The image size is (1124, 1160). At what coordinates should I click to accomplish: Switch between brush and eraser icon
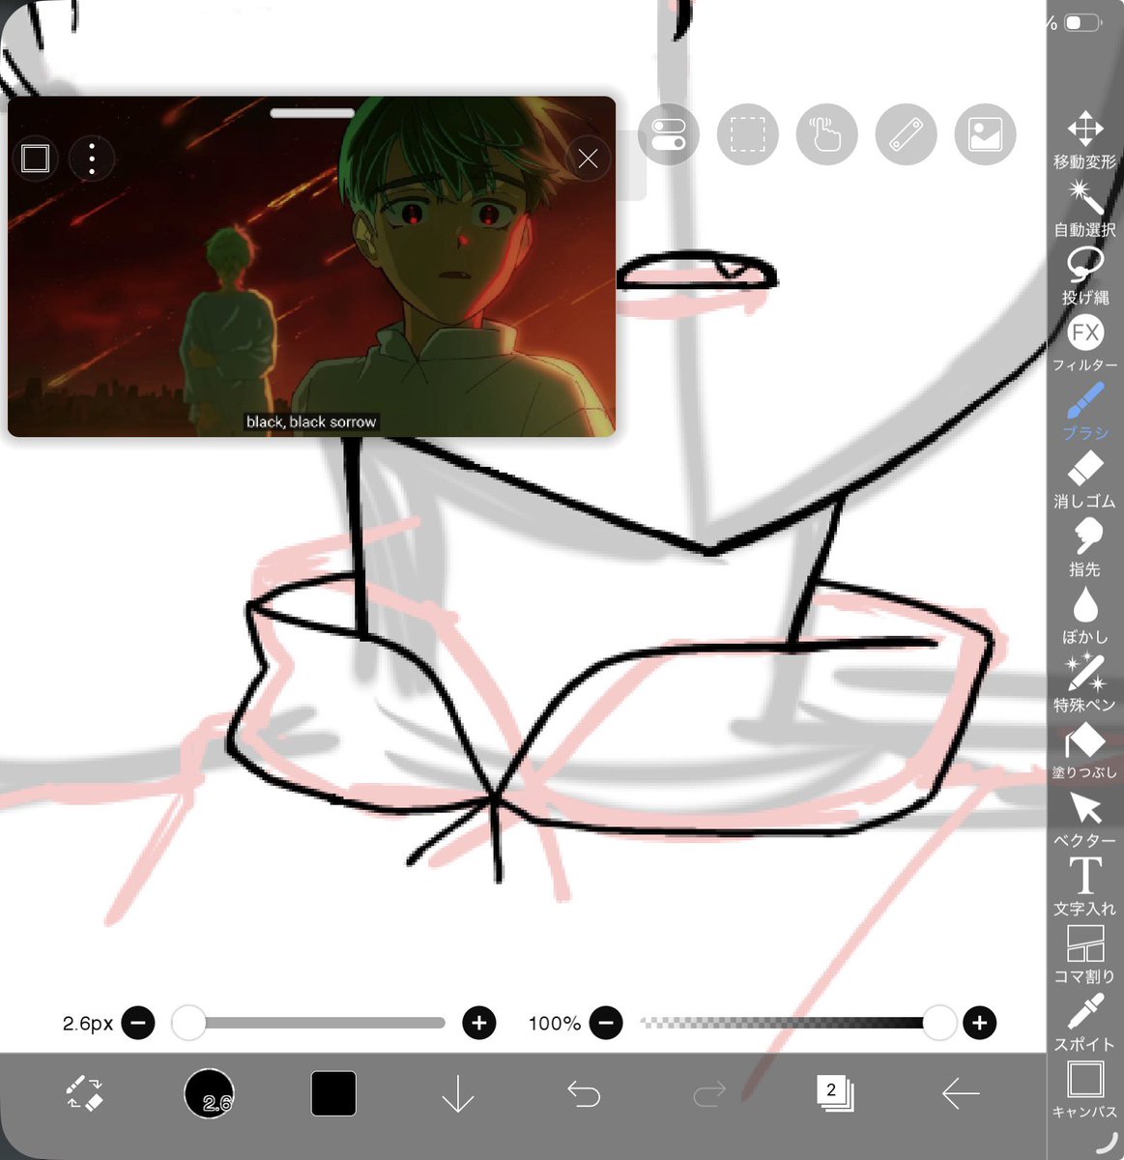pos(84,1093)
